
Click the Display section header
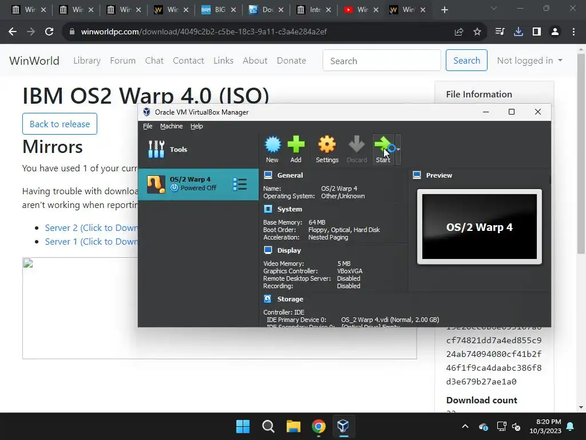[x=289, y=250]
